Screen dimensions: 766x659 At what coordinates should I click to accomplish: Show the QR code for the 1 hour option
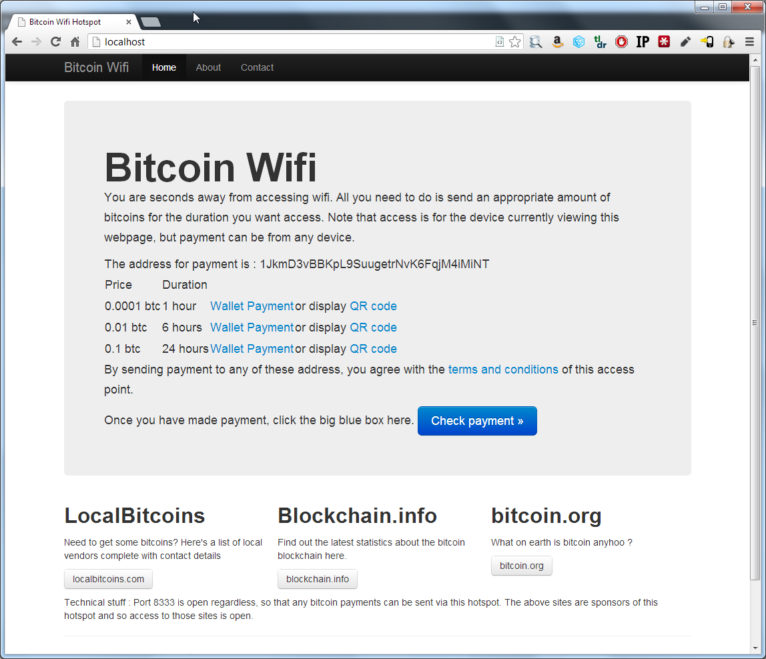tap(373, 305)
